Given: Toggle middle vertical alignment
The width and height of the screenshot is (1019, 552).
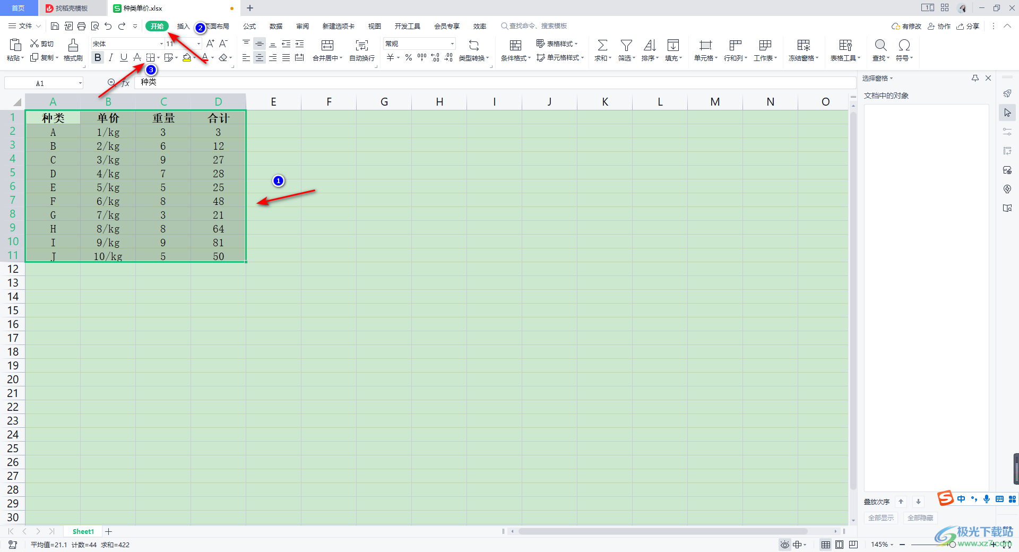Looking at the screenshot, I should (260, 44).
